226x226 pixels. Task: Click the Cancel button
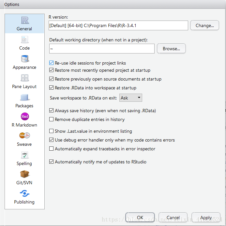point(173,218)
